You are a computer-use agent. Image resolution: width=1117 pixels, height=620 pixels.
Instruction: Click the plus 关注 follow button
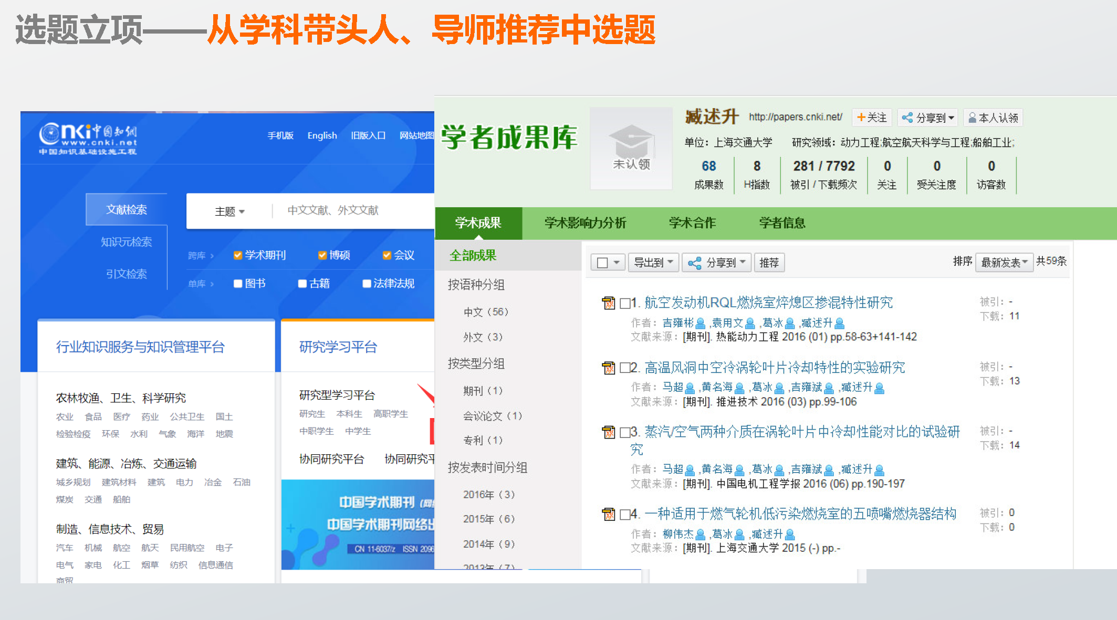(x=872, y=117)
